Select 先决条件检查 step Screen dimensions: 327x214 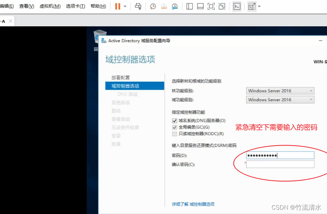[125, 127]
